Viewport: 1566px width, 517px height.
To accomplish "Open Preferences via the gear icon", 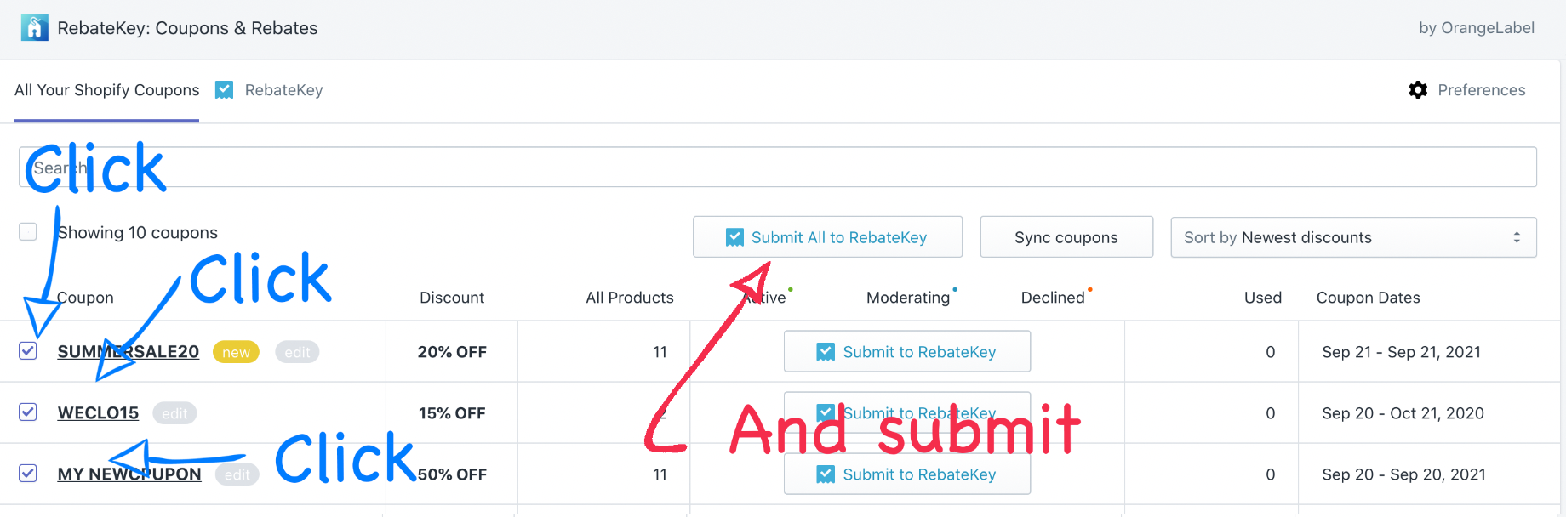I will (x=1418, y=90).
